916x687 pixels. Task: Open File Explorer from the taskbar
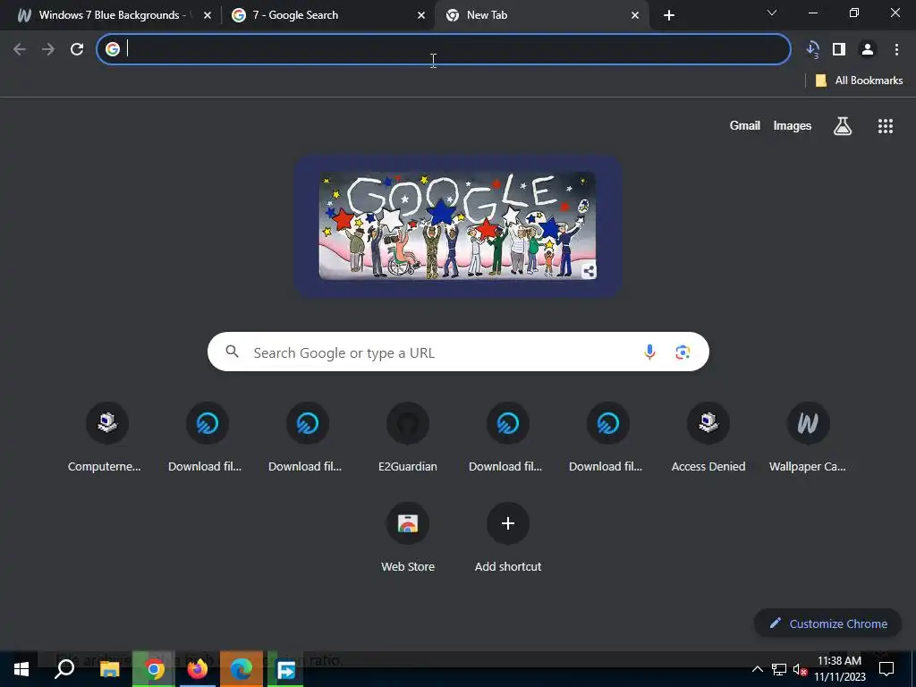pyautogui.click(x=109, y=669)
